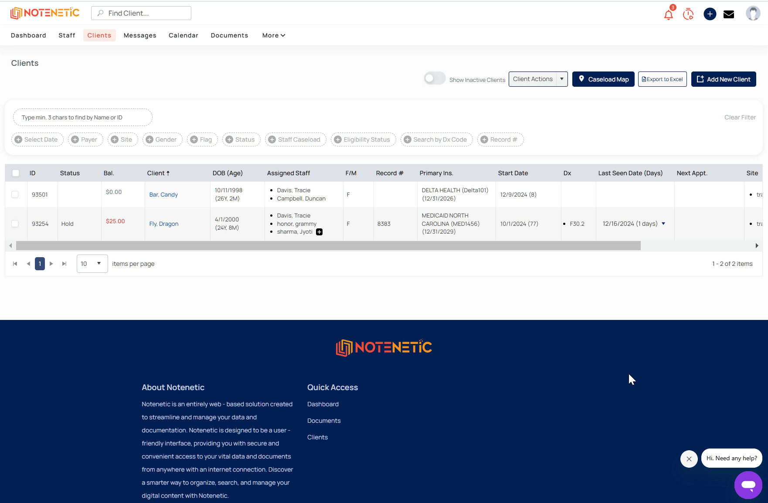Screen dimensions: 768x503
Task: Open client Bar, Candy
Action: coord(163,194)
